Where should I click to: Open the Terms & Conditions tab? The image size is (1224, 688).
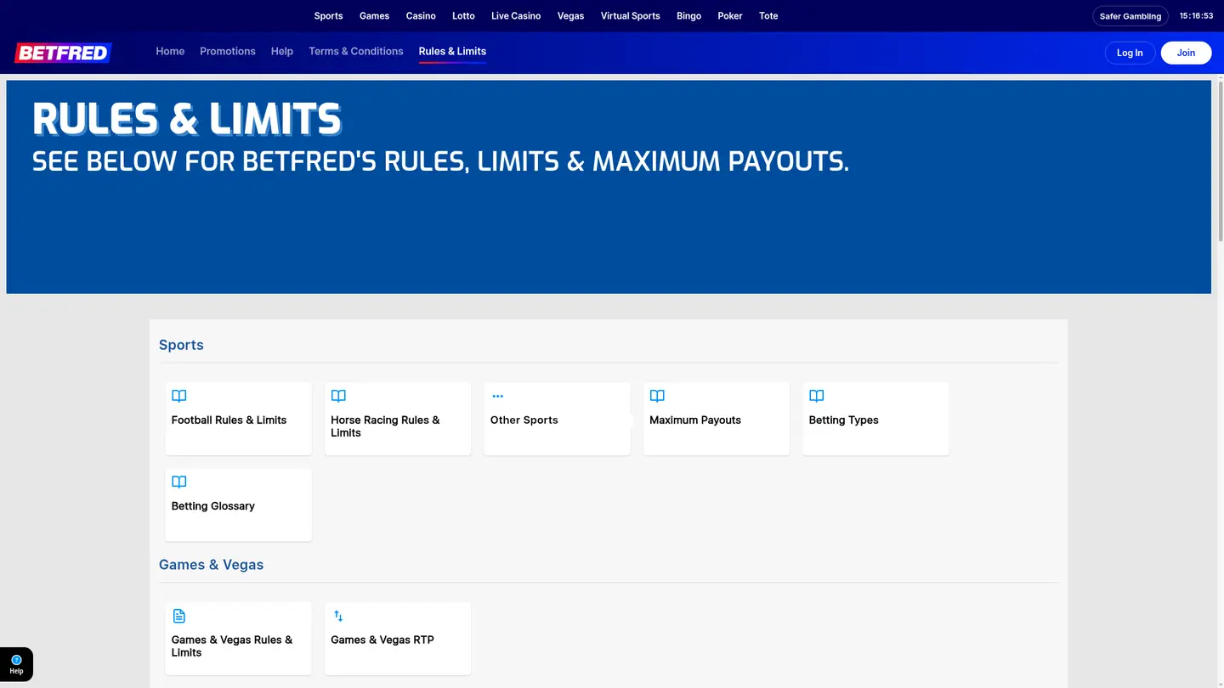coord(356,52)
